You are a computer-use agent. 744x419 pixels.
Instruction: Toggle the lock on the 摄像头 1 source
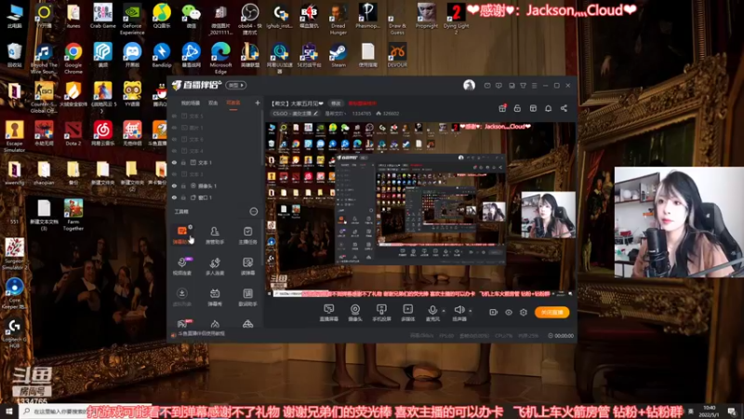pyautogui.click(x=183, y=185)
